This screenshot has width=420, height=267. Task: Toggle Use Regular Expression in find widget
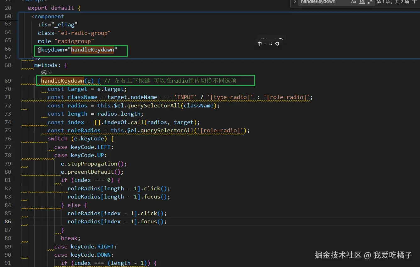click(370, 2)
